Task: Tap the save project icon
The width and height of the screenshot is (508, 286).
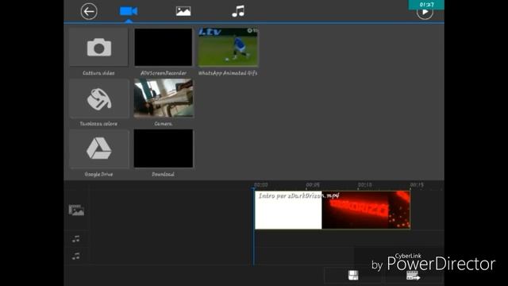Action: (x=353, y=276)
